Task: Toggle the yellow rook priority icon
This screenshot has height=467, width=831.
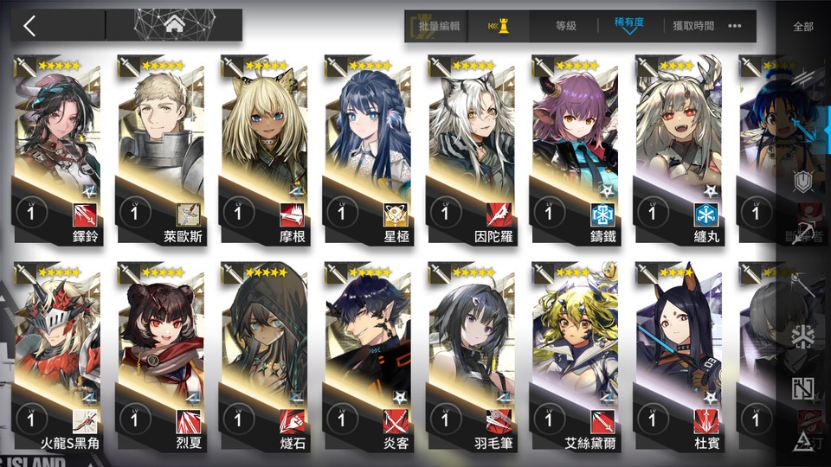Action: [x=499, y=26]
